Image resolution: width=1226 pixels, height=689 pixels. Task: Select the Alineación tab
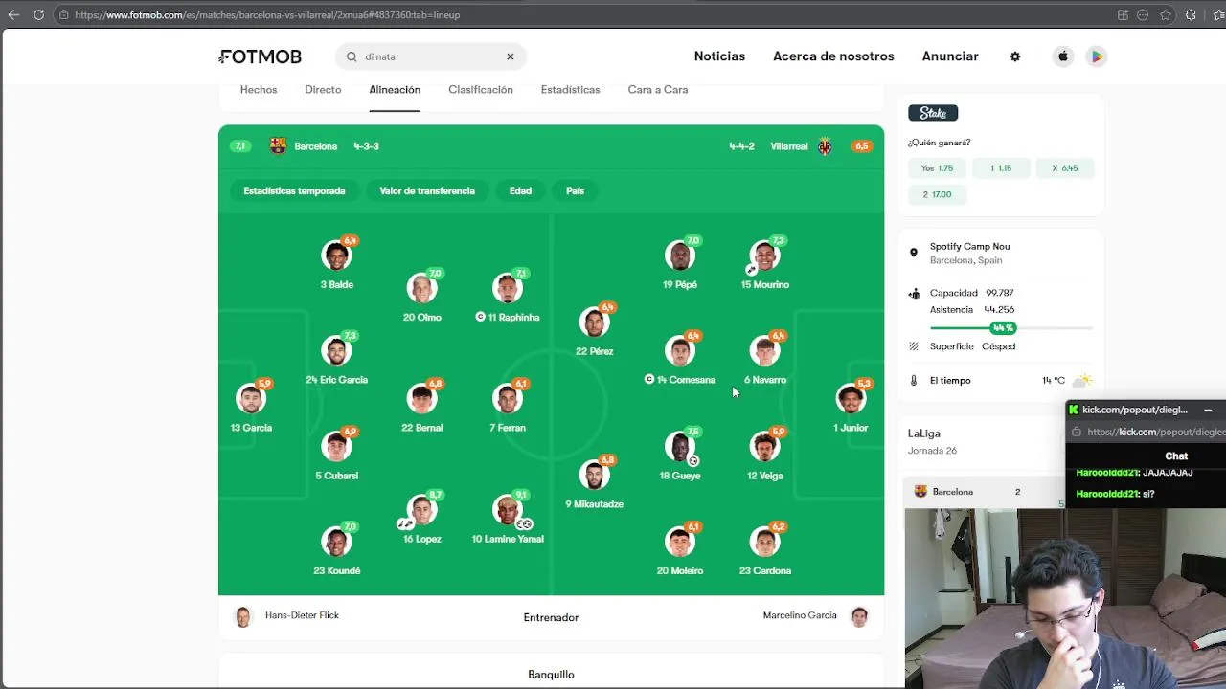(x=395, y=90)
